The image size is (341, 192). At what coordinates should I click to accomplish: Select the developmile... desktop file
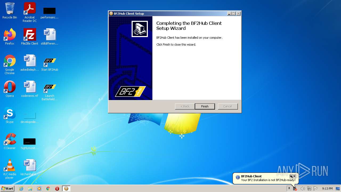[x=30, y=118]
